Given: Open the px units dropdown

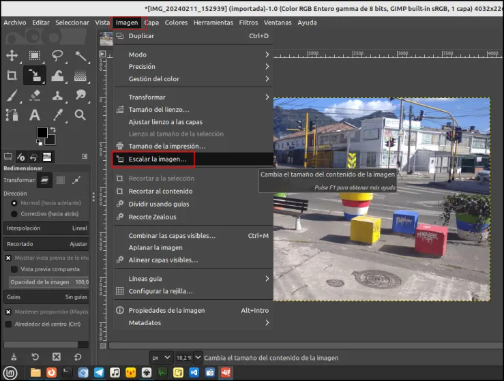Looking at the screenshot, I should (x=161, y=358).
